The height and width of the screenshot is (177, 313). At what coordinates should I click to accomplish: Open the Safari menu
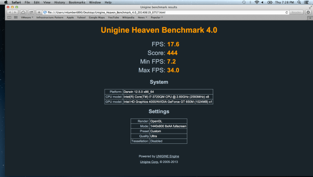pyautogui.click(x=16, y=2)
